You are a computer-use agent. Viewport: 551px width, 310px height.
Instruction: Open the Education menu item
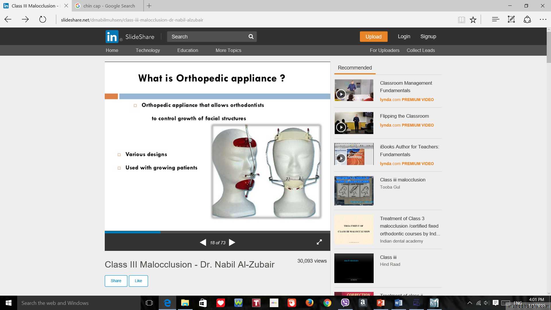187,50
